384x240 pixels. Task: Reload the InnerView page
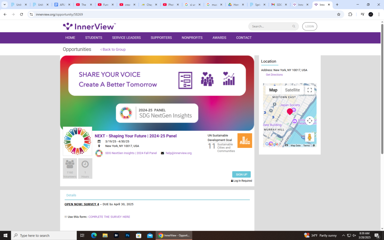pos(21,14)
